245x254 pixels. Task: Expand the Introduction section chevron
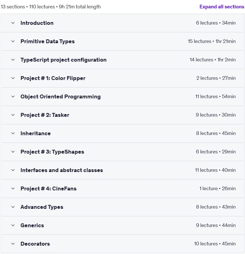[x=13, y=23]
